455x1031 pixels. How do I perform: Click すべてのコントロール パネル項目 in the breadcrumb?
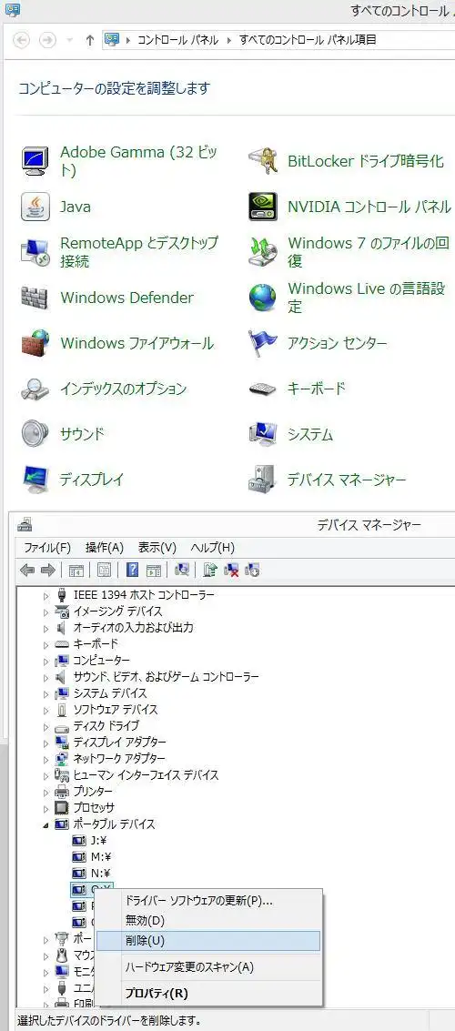pyautogui.click(x=308, y=40)
